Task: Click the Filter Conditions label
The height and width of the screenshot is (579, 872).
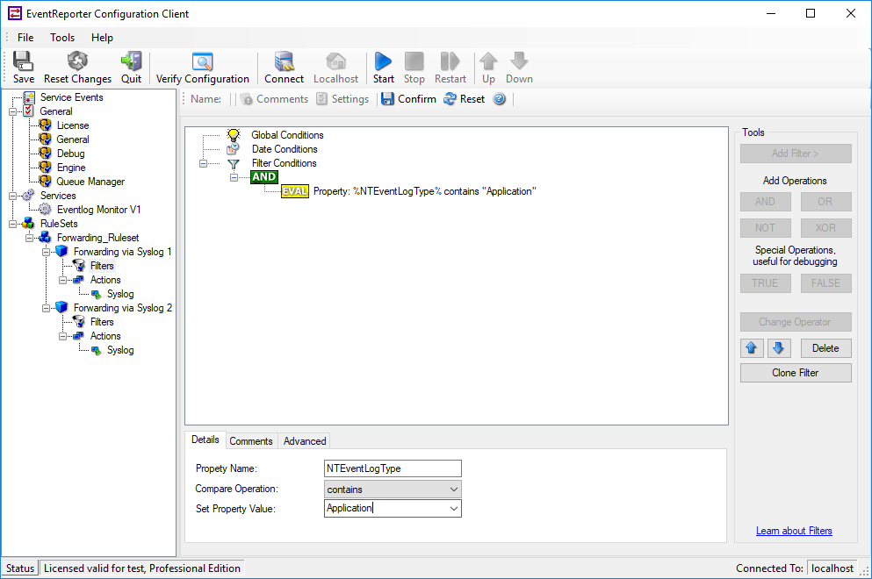Action: coord(284,163)
